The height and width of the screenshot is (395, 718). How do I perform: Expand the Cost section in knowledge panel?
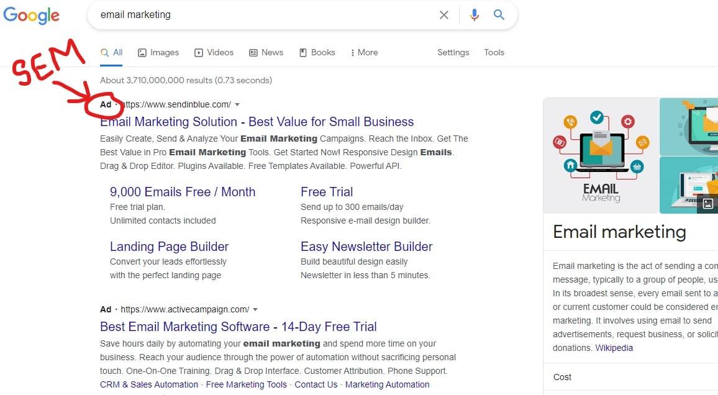pos(562,377)
